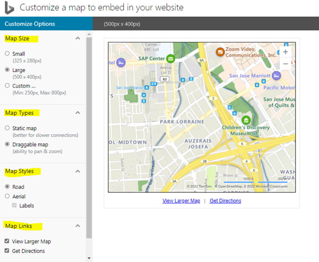Click the Map Links heading
319x262 pixels.
tap(18, 226)
